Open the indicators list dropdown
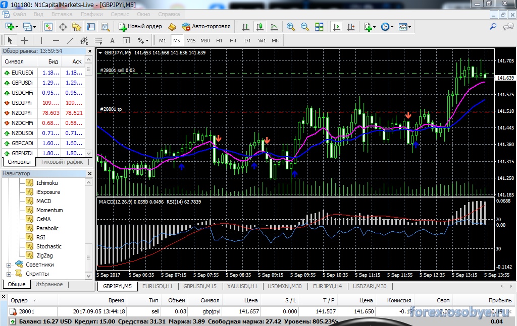Image resolution: width=517 pixels, height=326 pixels. tap(370, 27)
